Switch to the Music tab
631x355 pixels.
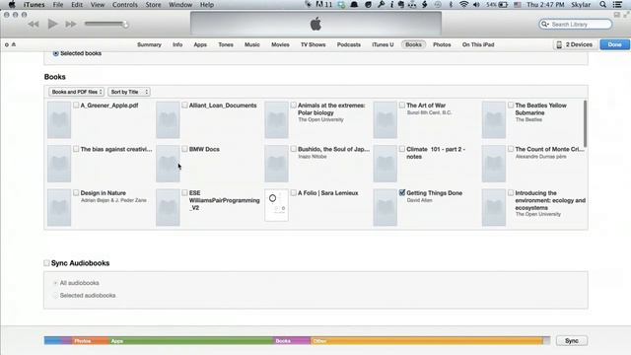(x=252, y=44)
